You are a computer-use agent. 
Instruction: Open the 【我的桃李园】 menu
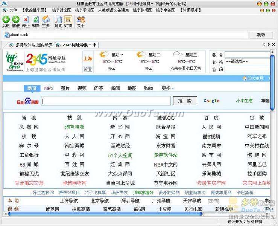coord(35,10)
